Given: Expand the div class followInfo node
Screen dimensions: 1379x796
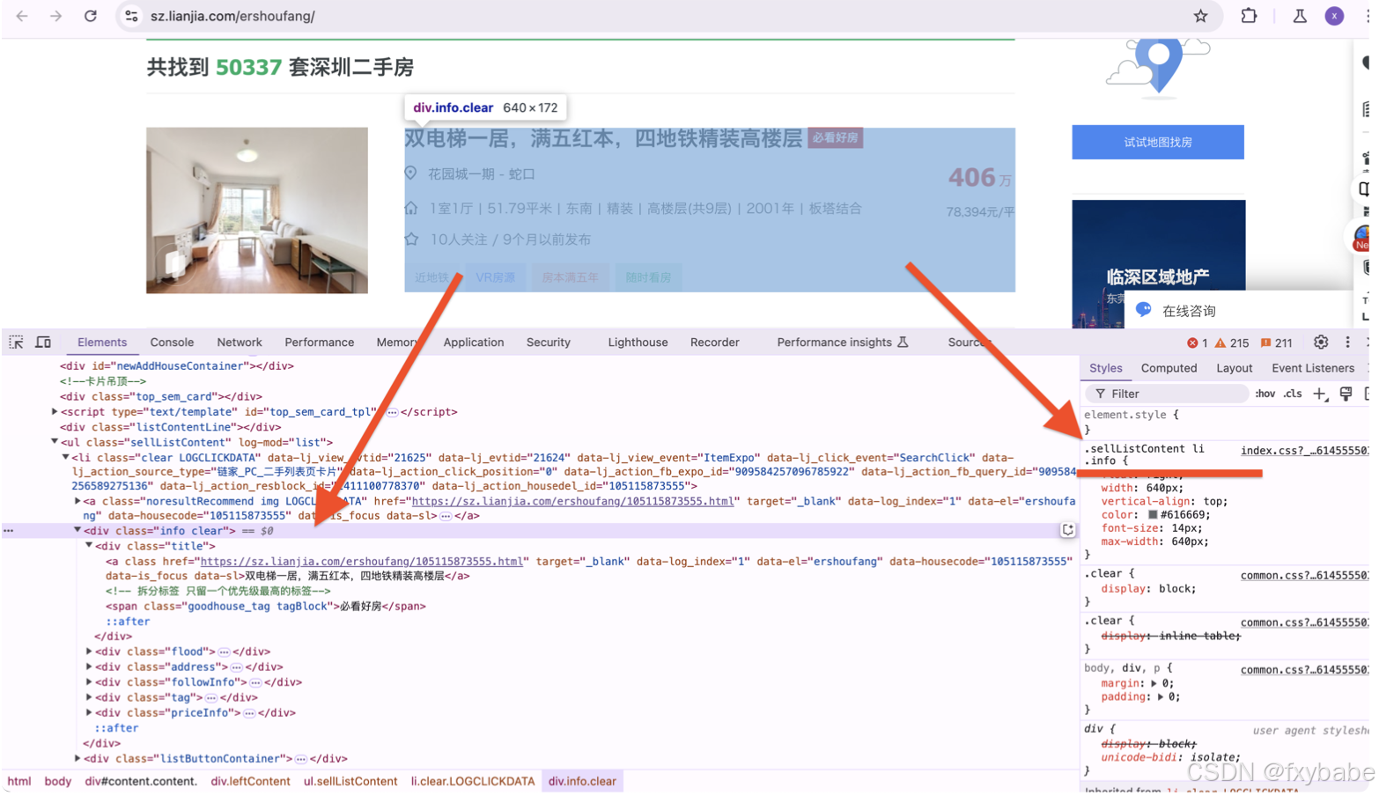Looking at the screenshot, I should click(89, 682).
